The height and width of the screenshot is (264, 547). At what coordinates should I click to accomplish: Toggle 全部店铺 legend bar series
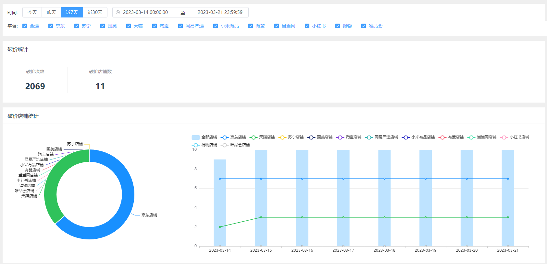click(204, 137)
